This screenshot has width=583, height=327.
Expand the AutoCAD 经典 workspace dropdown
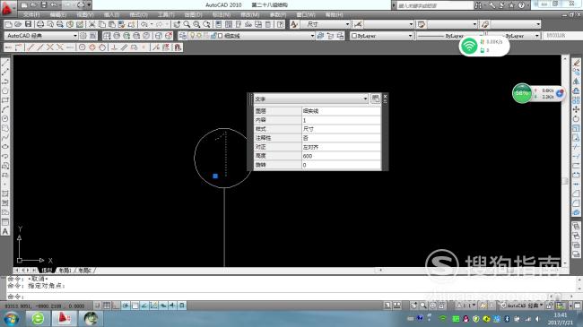[75, 36]
